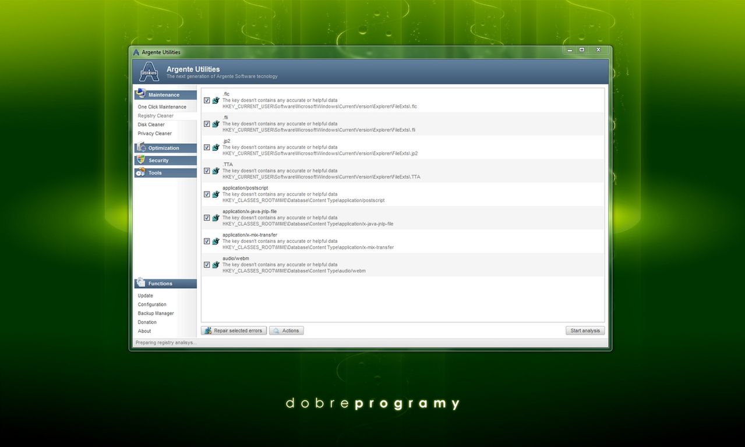This screenshot has height=447, width=745.
Task: Click the Functions section icon
Action: tap(140, 283)
